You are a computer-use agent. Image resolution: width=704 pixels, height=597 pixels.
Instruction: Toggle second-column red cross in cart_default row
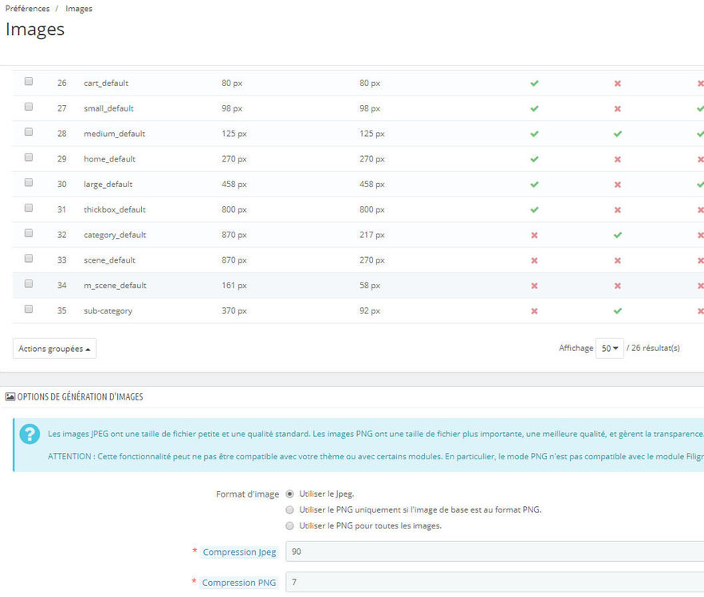tap(618, 84)
